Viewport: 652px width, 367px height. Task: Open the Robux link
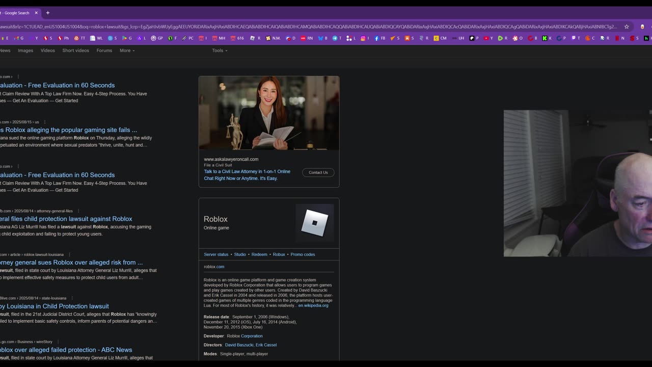pyautogui.click(x=279, y=254)
